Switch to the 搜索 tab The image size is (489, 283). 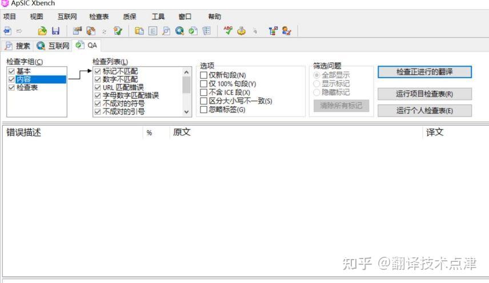(18, 46)
